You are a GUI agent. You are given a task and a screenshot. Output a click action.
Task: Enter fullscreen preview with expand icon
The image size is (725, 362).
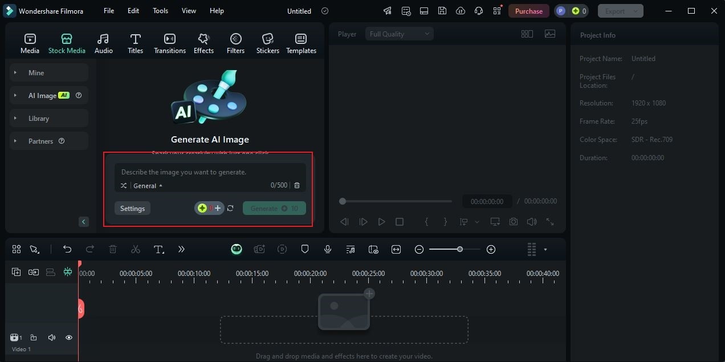pos(550,222)
